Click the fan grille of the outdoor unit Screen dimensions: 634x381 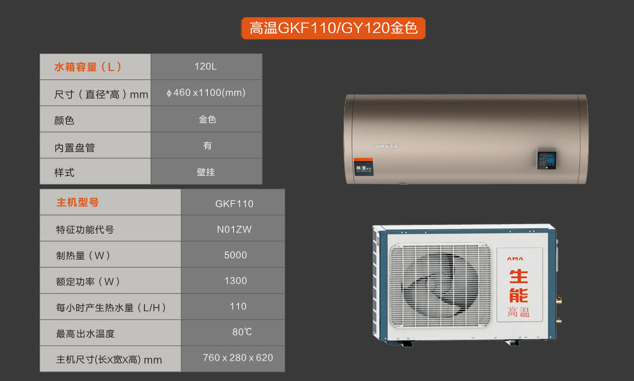(x=440, y=286)
